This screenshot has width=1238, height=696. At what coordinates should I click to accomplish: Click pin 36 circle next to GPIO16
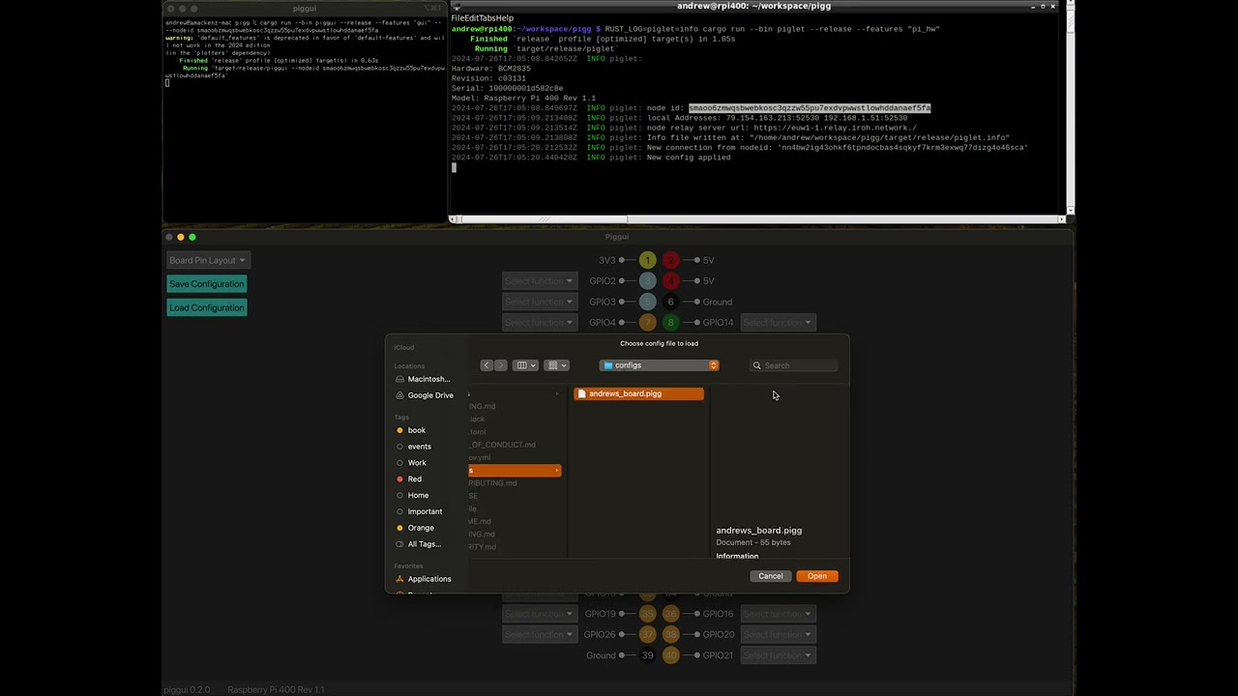670,614
